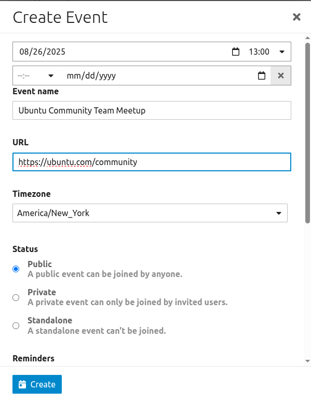Screen dimensions: 311x402
Task: Open the empty end time dropdown
Action: coord(35,76)
